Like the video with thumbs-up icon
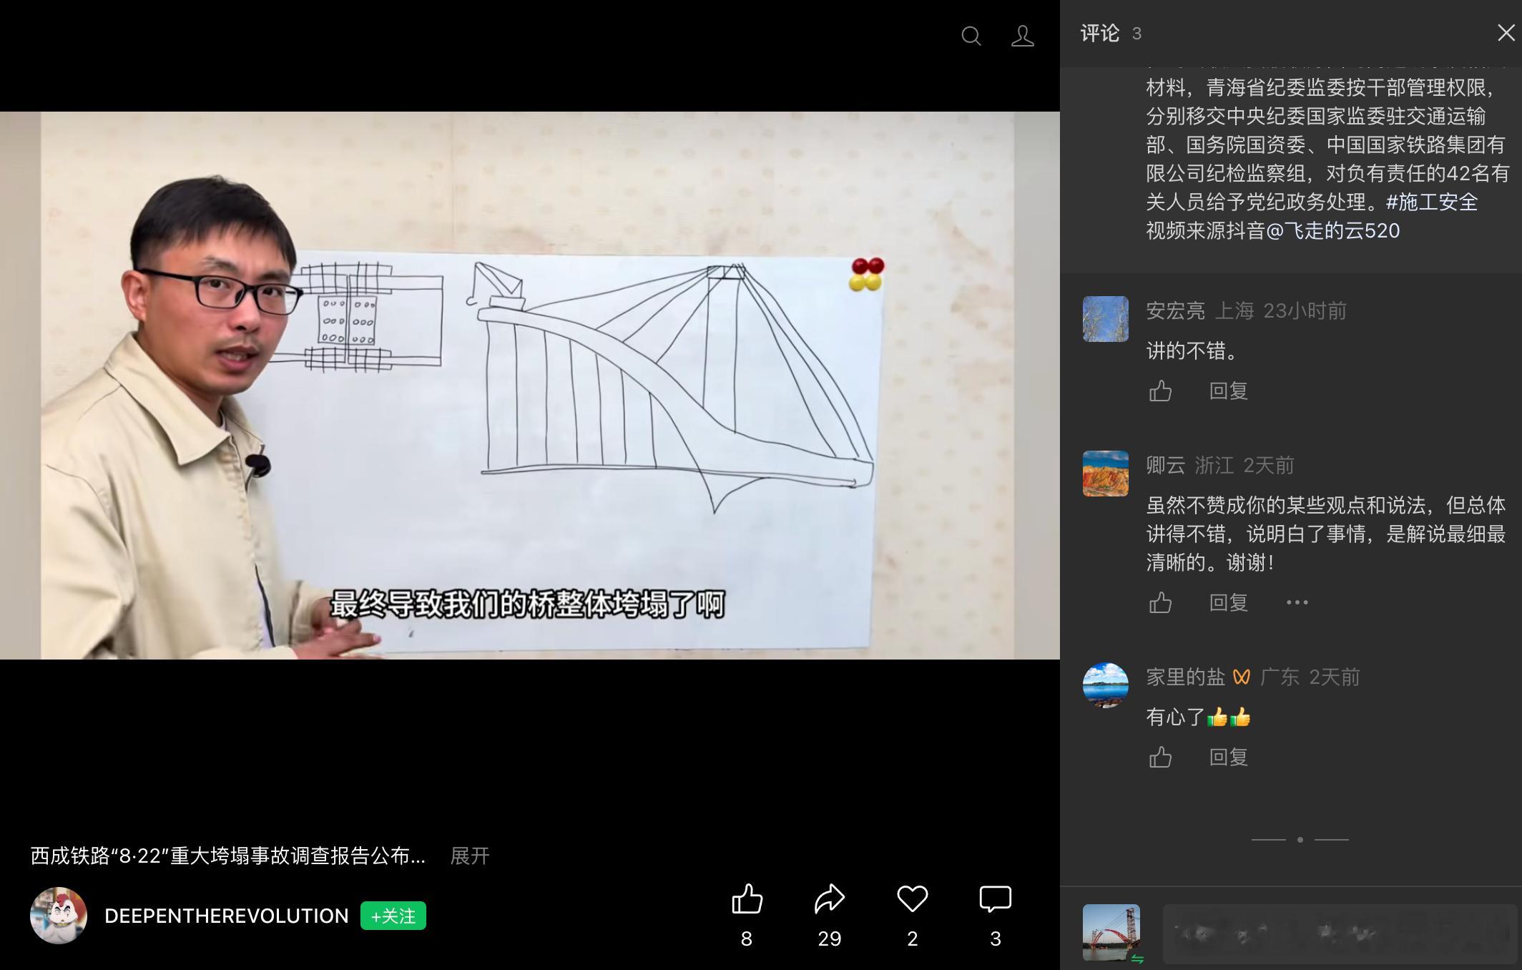Screen dimensions: 1522x970 pos(747,899)
